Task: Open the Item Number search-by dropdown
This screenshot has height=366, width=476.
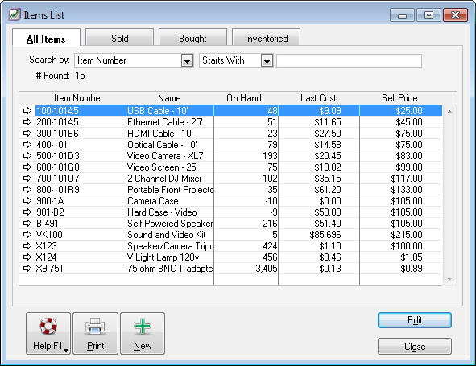Action: [187, 60]
